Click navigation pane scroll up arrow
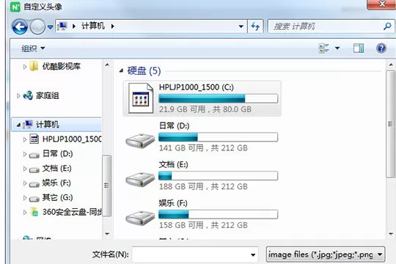The width and height of the screenshot is (396, 264). [x=107, y=65]
